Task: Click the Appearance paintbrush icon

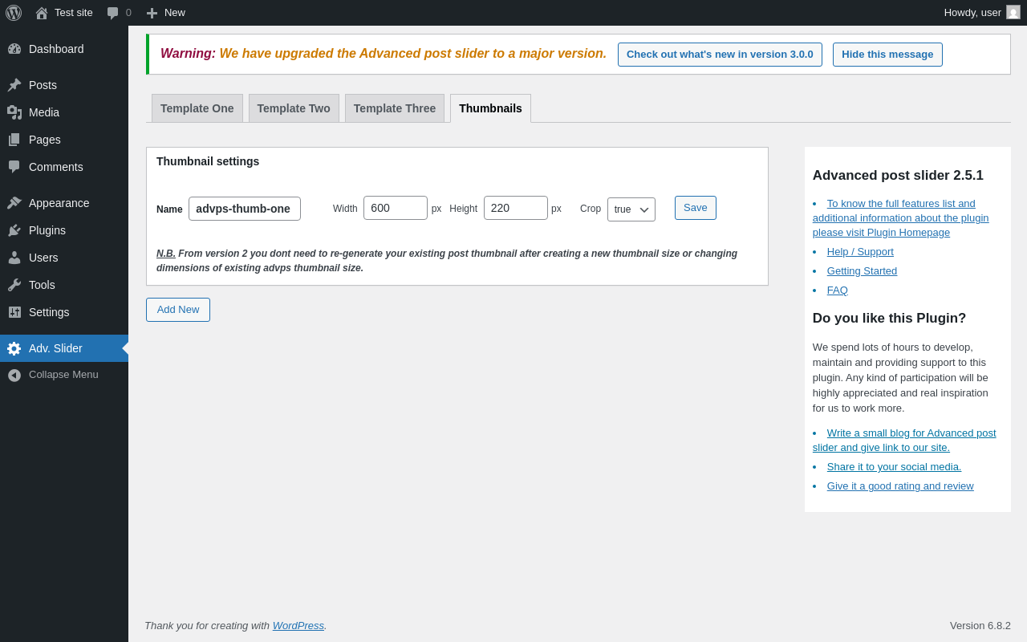Action: [x=14, y=203]
